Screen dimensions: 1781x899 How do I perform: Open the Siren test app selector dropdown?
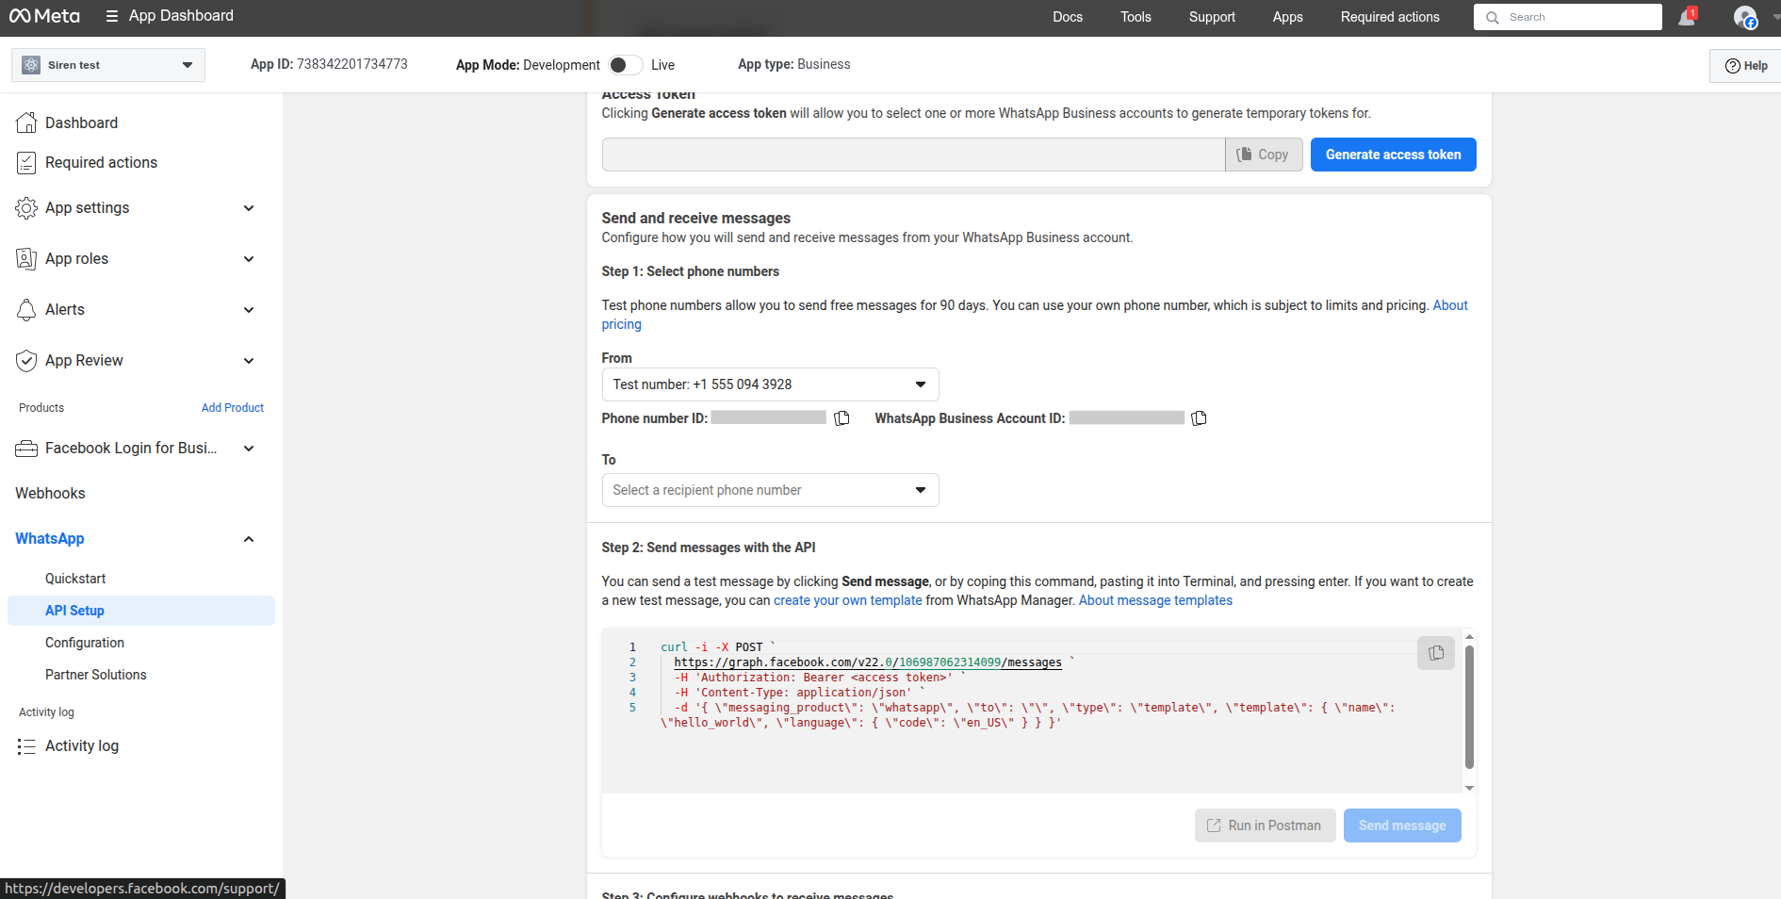pos(108,65)
